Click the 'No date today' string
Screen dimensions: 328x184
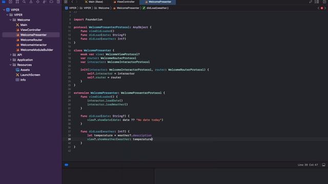click(x=149, y=120)
